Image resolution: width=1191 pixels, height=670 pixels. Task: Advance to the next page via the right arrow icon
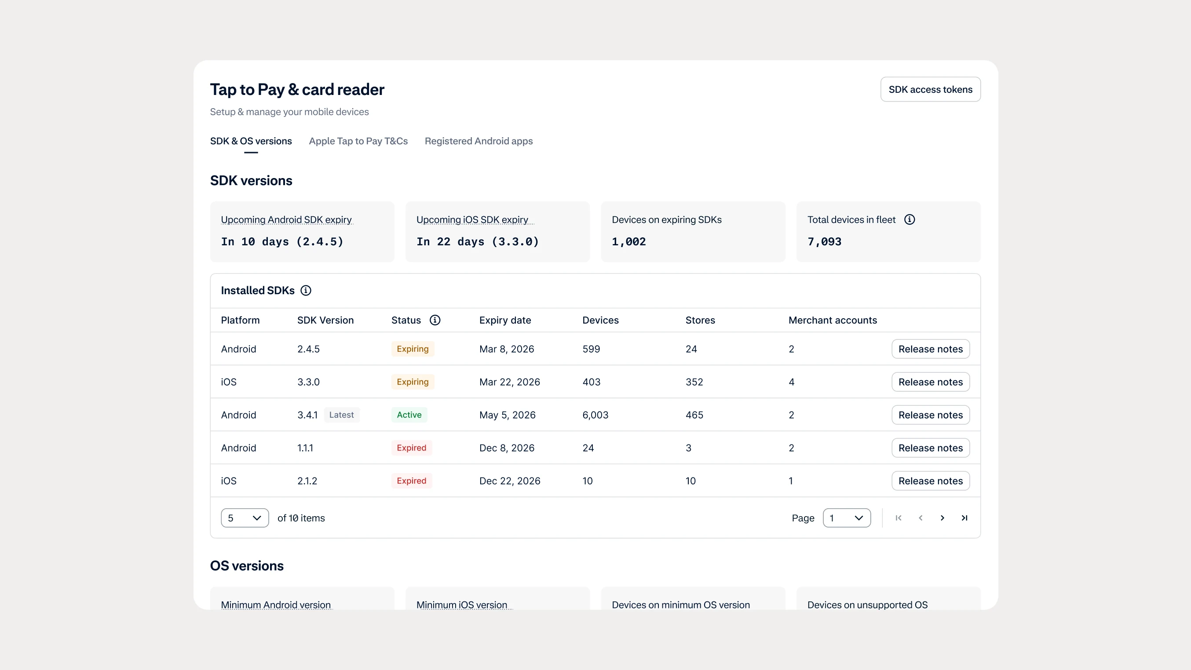[x=942, y=518]
